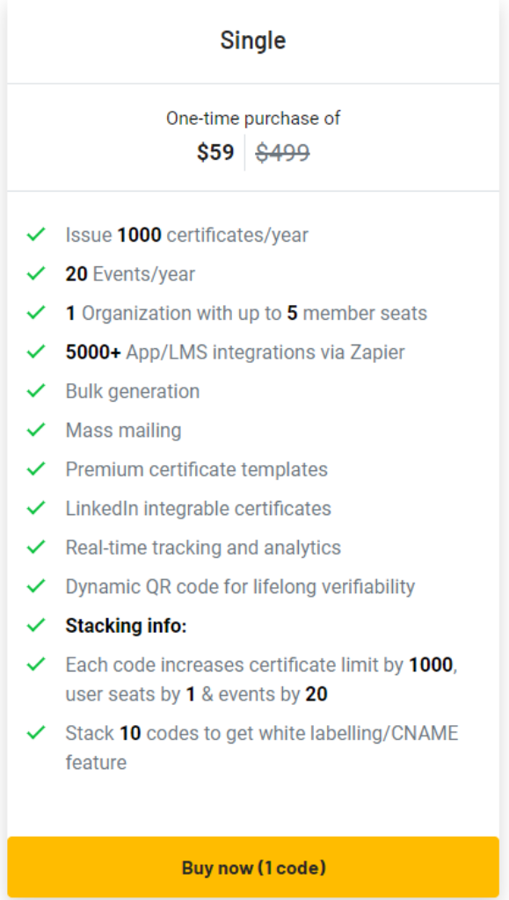509x900 pixels.
Task: Click the Buy now (1 code) button
Action: [253, 867]
